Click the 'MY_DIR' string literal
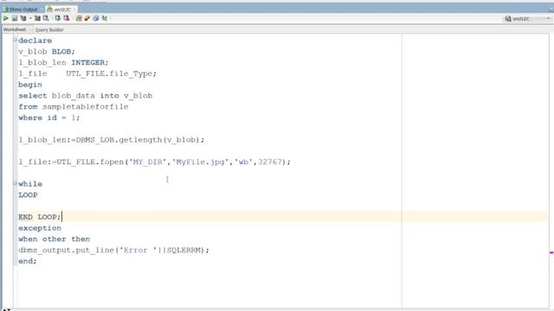 tap(147, 162)
